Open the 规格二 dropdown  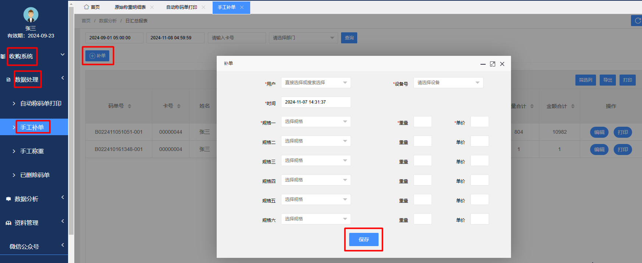[x=316, y=141]
